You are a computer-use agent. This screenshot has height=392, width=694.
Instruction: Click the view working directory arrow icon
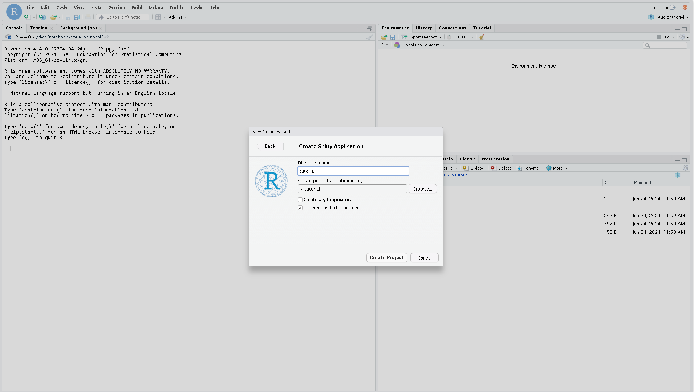tap(107, 37)
